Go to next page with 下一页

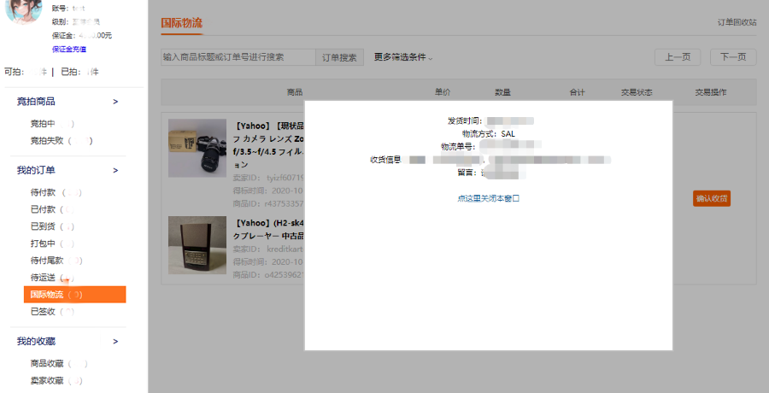pyautogui.click(x=733, y=57)
